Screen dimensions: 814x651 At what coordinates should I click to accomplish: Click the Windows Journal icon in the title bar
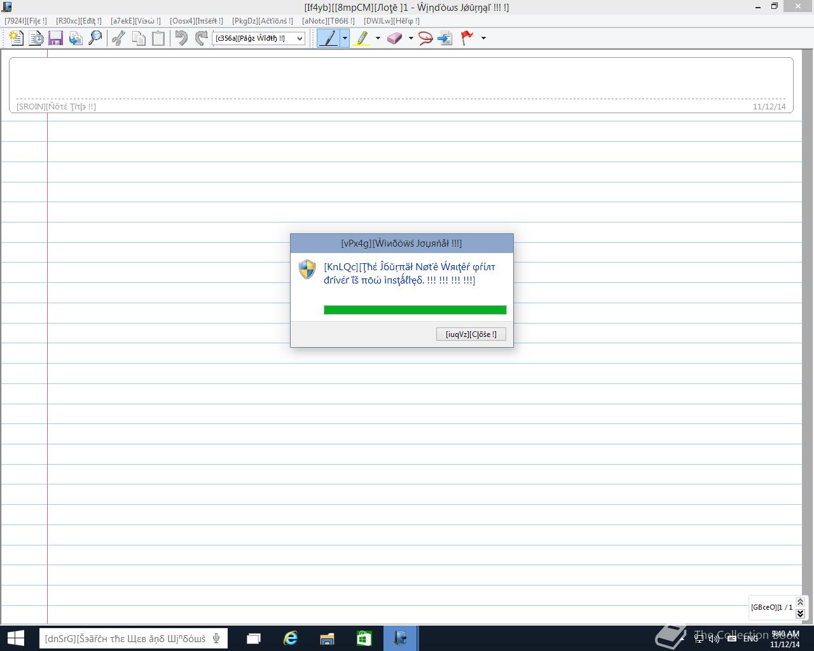click(7, 7)
